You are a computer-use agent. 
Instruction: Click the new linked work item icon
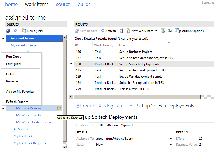tap(163, 31)
